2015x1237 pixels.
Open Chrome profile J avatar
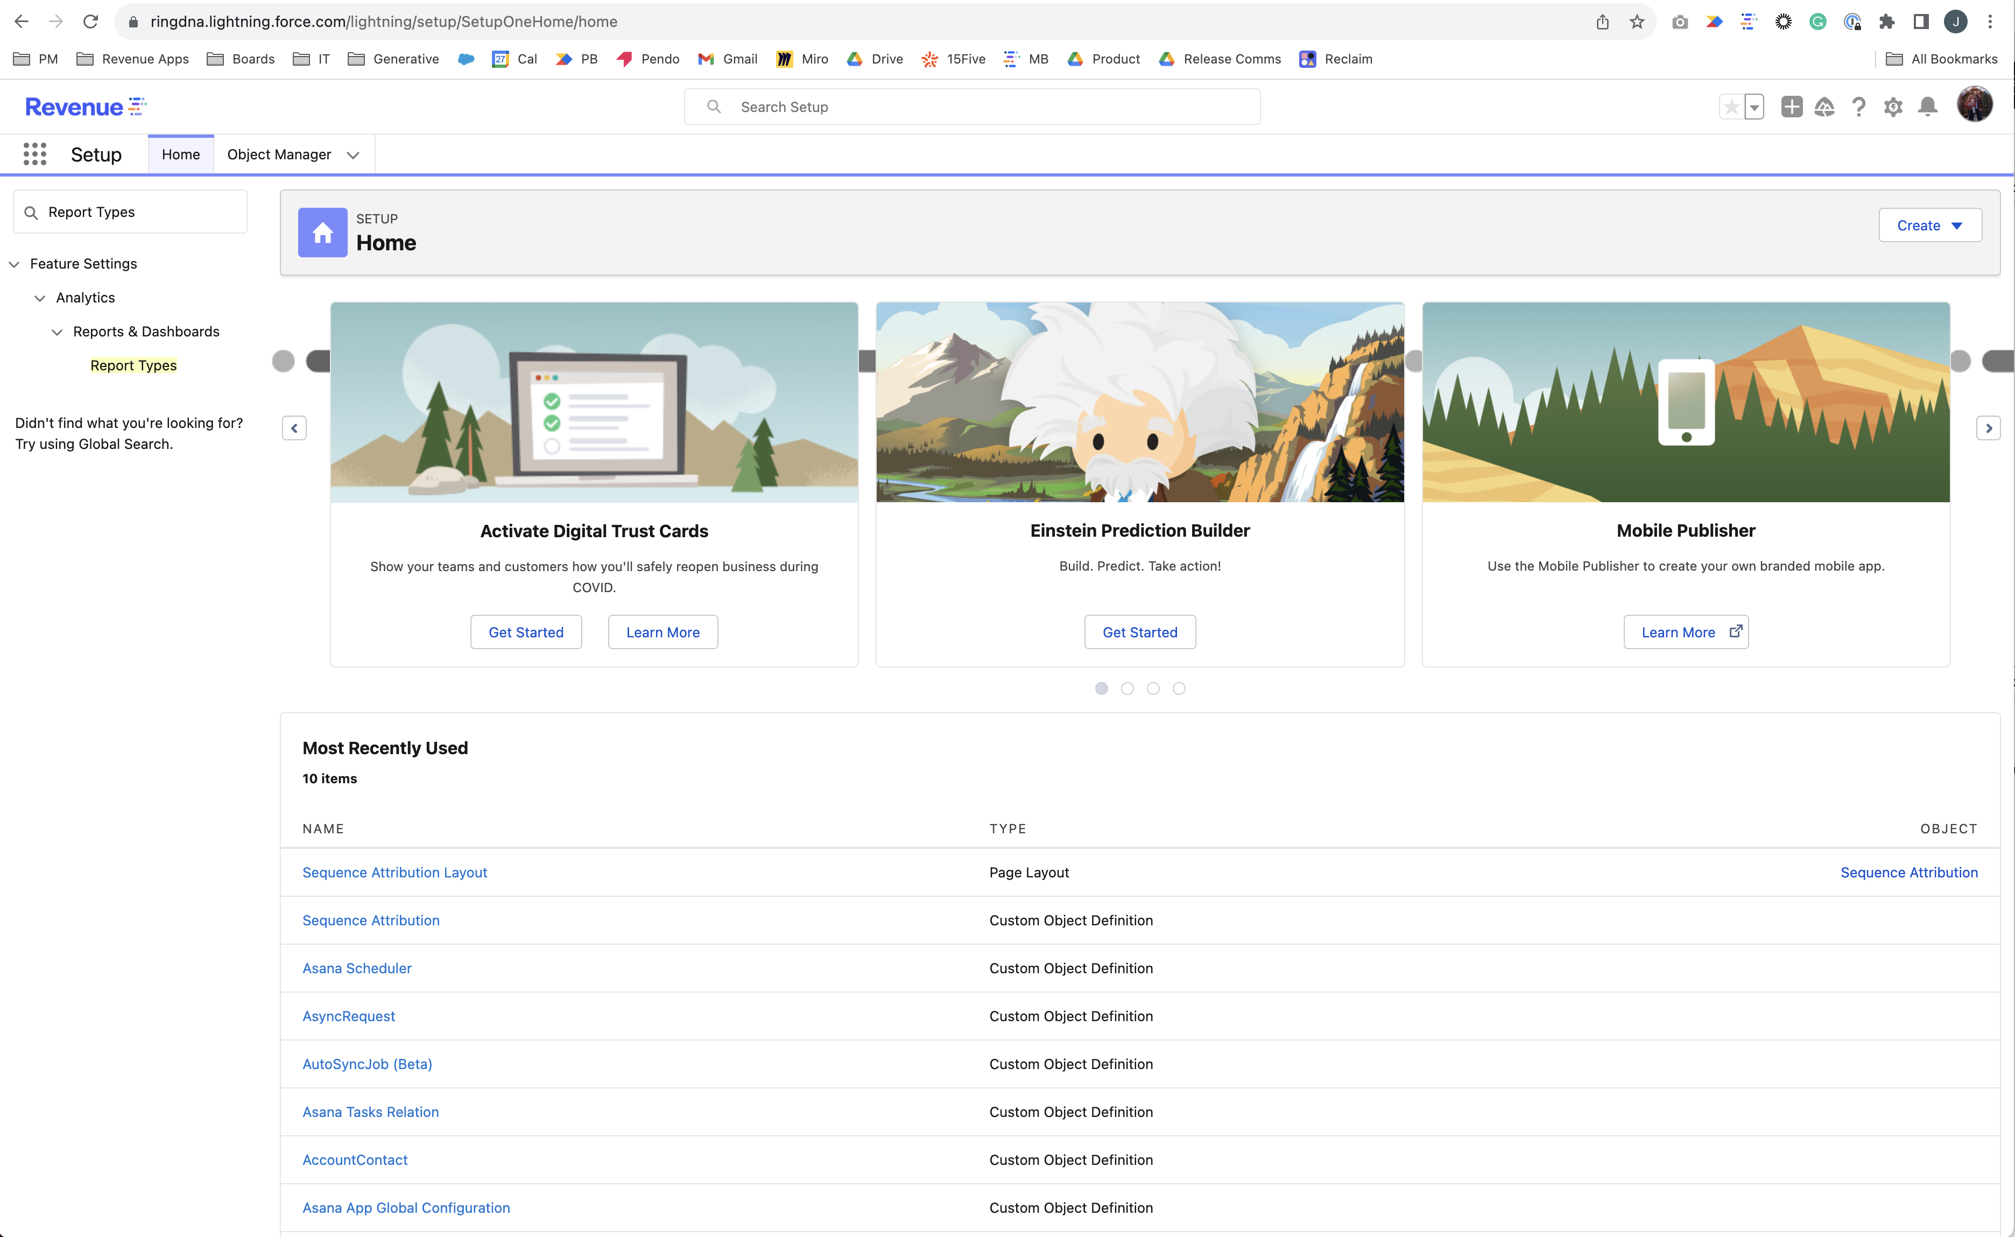(x=1955, y=22)
